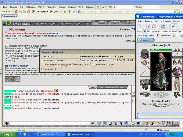The width and height of the screenshot is (183, 137).
Task: Click the building icon next to Справка menu
Action: 98,7
